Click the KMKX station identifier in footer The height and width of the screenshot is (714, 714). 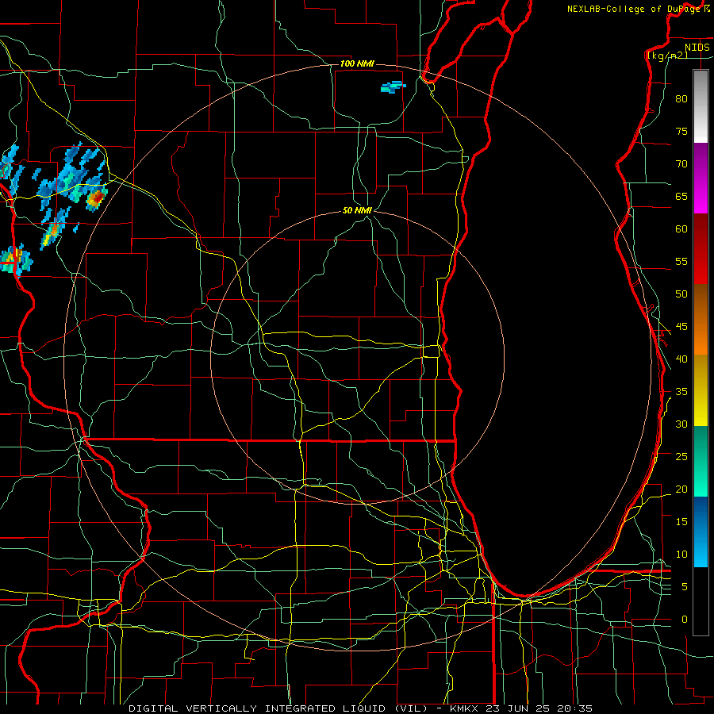coord(463,708)
